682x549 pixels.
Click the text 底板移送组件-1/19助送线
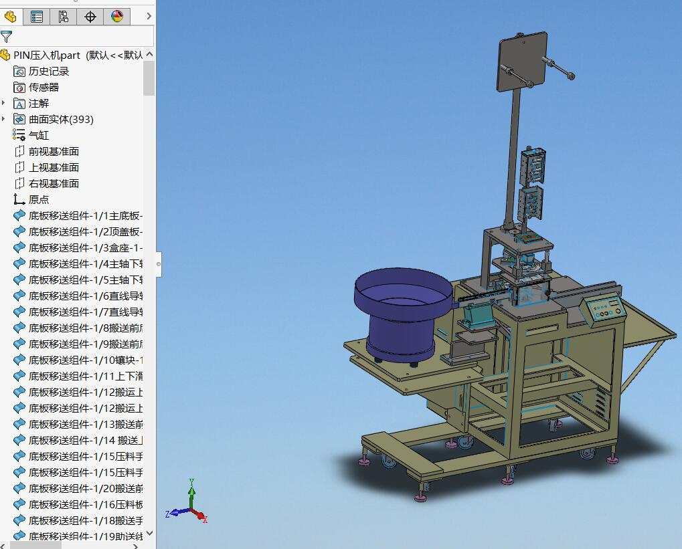(x=86, y=536)
